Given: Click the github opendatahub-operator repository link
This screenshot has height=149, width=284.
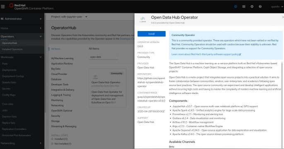Looking at the screenshot, I should [151, 82].
